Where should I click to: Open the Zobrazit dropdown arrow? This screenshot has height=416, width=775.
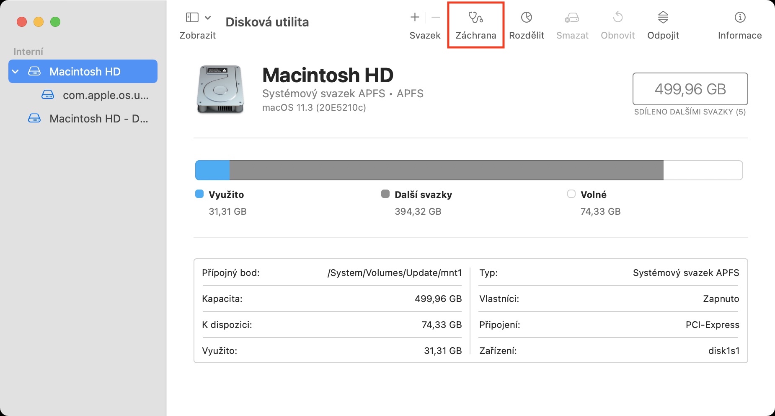click(208, 18)
